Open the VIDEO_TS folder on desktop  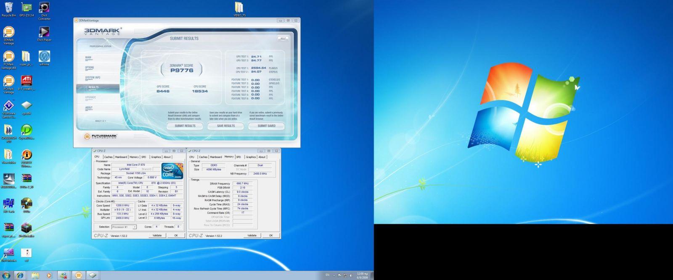(x=239, y=9)
